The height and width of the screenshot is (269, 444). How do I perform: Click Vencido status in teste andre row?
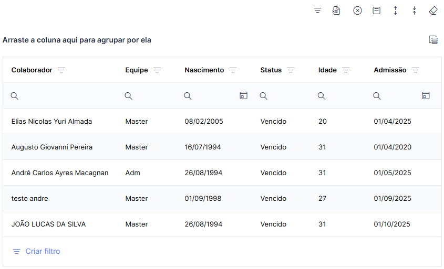273,199
